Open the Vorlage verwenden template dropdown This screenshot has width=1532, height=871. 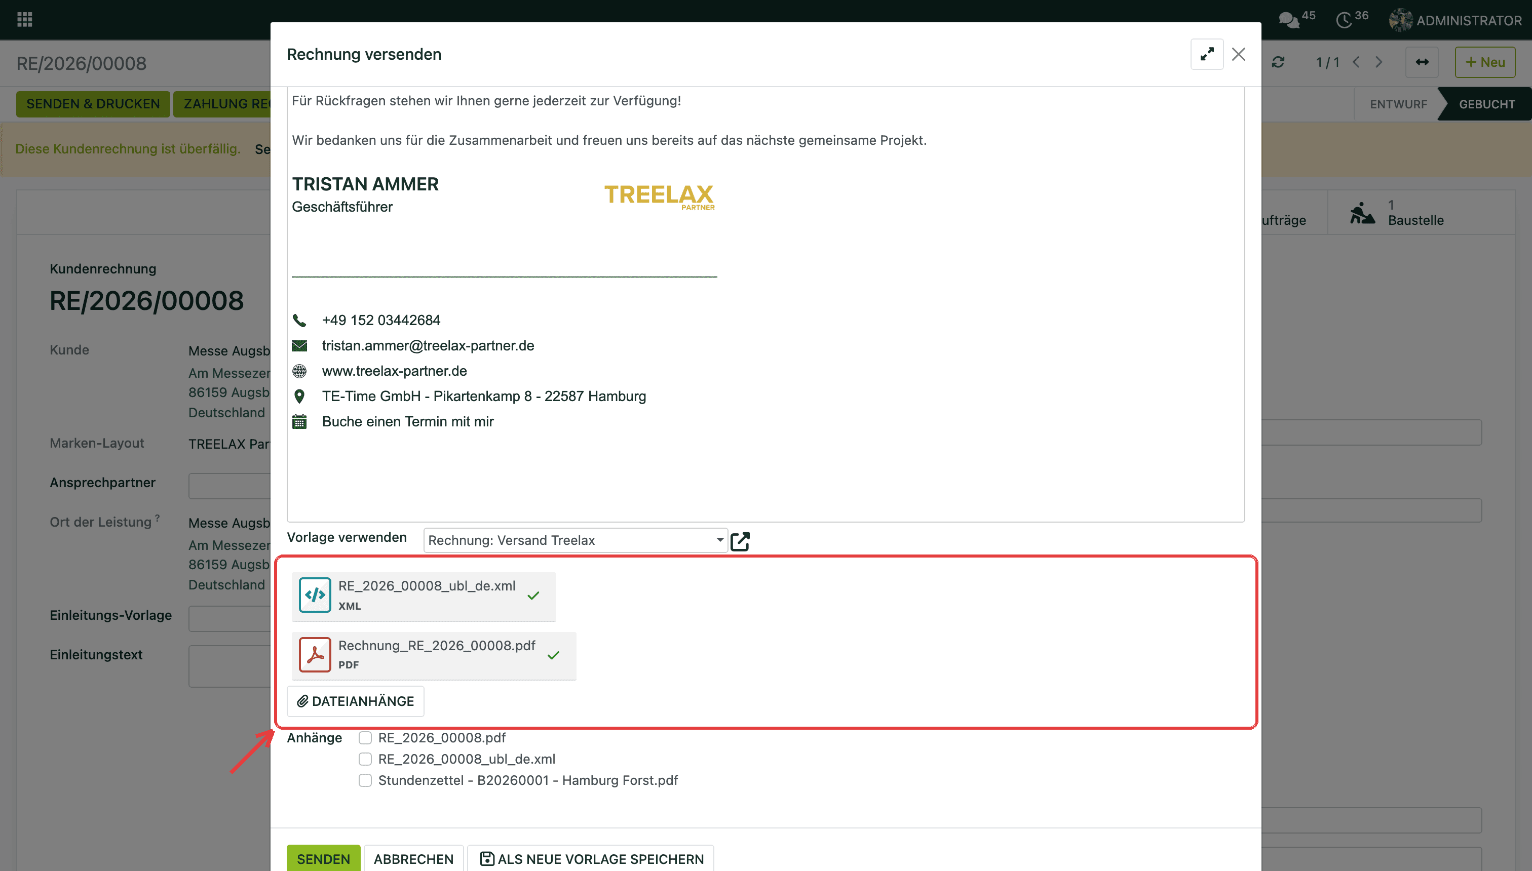point(575,540)
